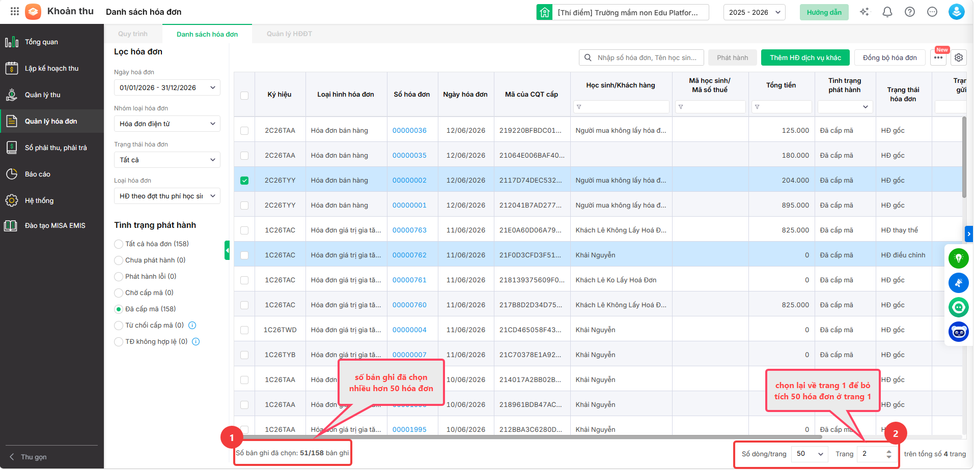Switch to Quản lý HĐĐT tab
Viewport: 975px width, 470px height.
[289, 34]
